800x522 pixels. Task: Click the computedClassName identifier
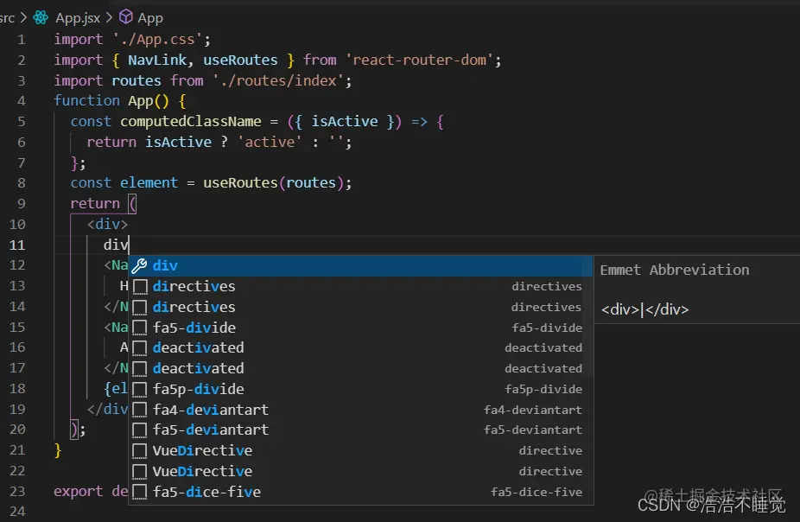pos(191,122)
